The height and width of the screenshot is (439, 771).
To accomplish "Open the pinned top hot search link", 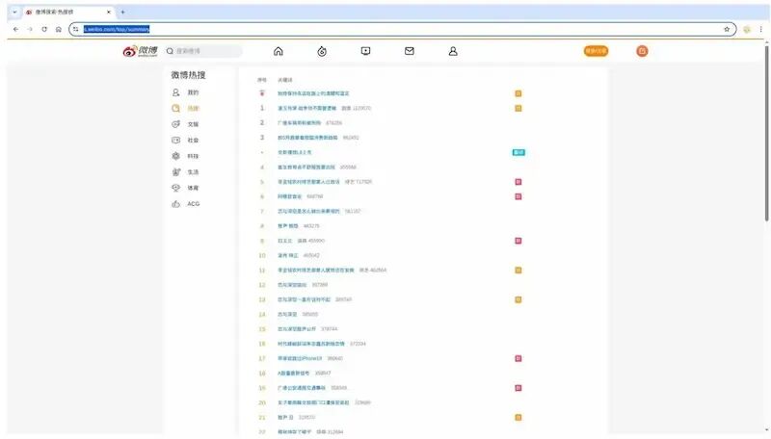I will [313, 93].
